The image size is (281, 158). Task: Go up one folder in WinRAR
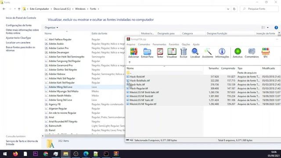[x=130, y=62]
